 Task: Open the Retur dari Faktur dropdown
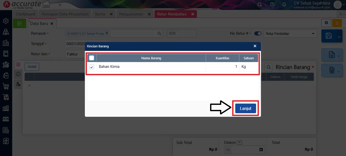tap(75, 54)
